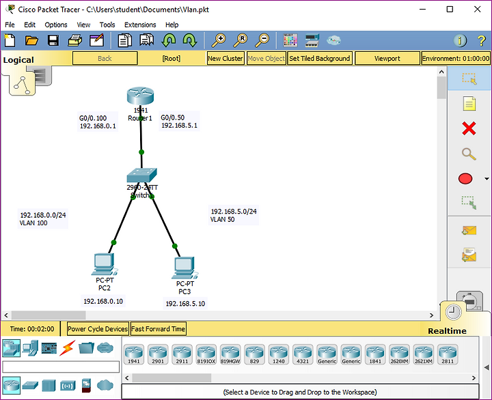Select the Miscellaneous folder category
Viewport: 492px width, 400px height.
click(x=86, y=348)
